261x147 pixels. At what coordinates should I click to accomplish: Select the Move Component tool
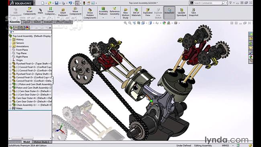click(x=75, y=11)
